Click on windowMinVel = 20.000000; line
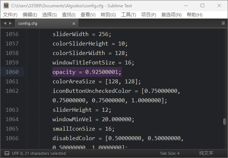Viewport: 228px width, 158px height. pos(93,119)
